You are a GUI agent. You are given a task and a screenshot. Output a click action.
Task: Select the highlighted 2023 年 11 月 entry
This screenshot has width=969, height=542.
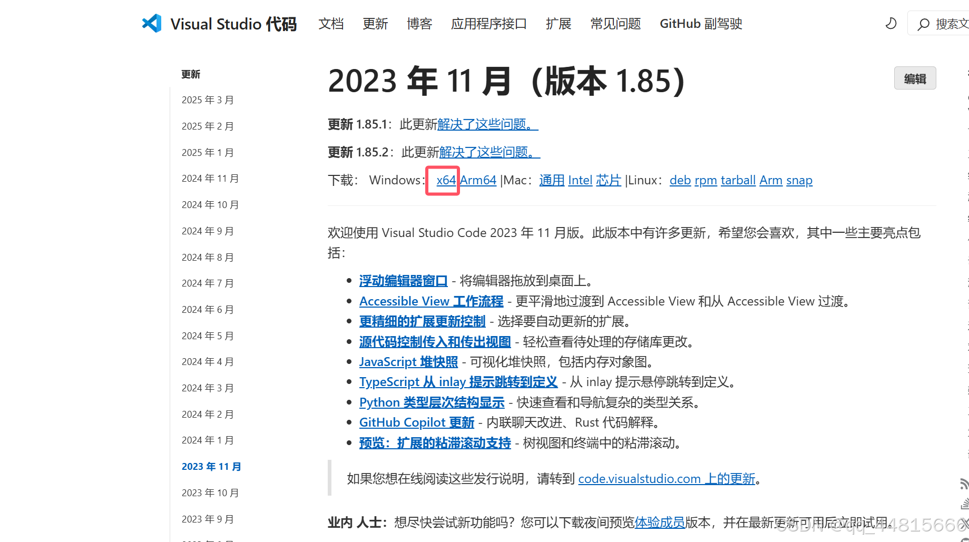[x=211, y=467]
